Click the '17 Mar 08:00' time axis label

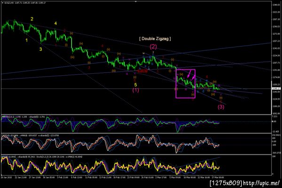(218, 177)
